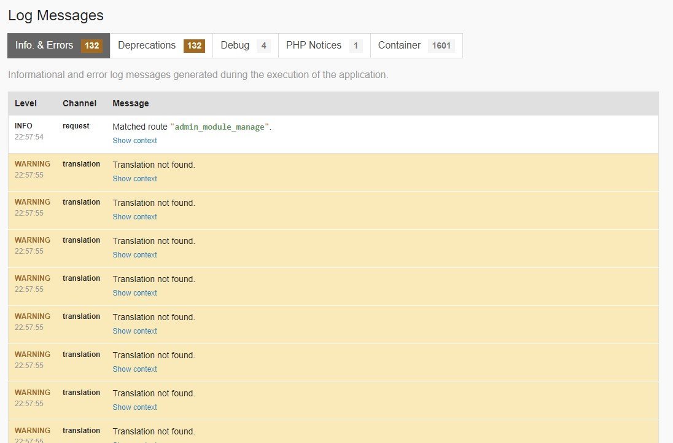
Task: Click the Log Messages page heading
Action: coord(56,15)
